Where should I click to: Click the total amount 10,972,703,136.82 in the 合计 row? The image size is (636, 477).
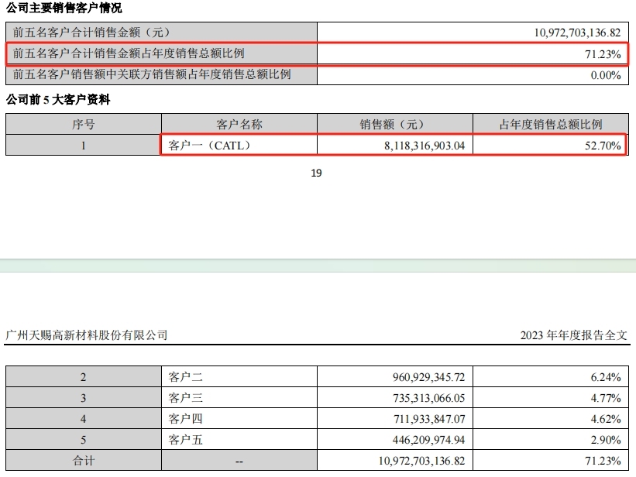point(421,462)
